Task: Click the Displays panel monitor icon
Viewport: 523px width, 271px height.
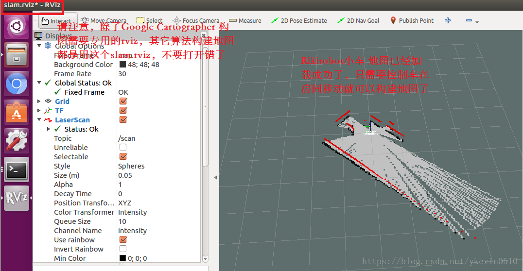Action: [x=38, y=35]
